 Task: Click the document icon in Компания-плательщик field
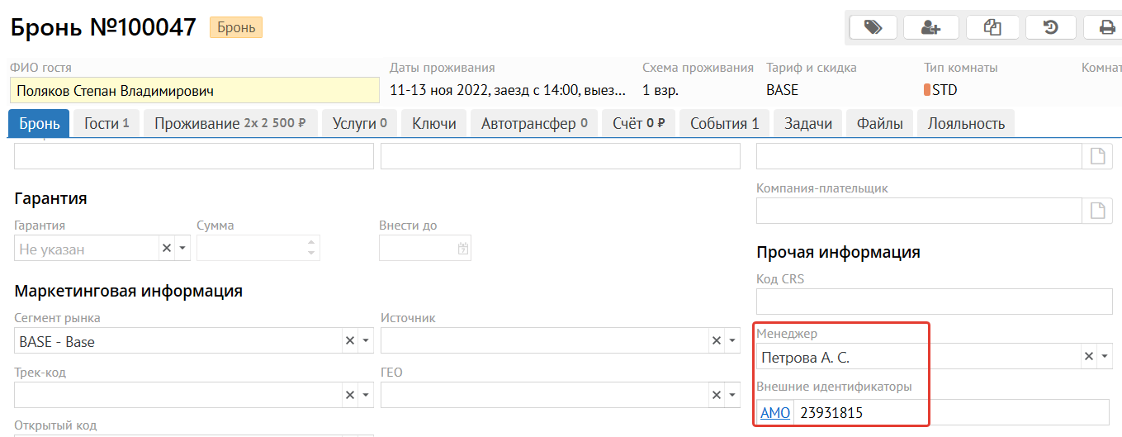point(1096,211)
